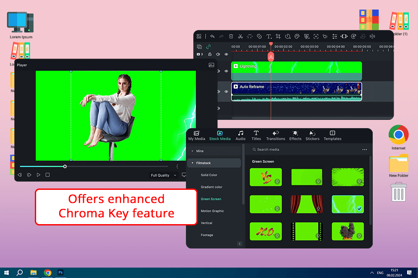This screenshot has width=418, height=278.
Task: Step back one frame in Player
Action: point(20,175)
